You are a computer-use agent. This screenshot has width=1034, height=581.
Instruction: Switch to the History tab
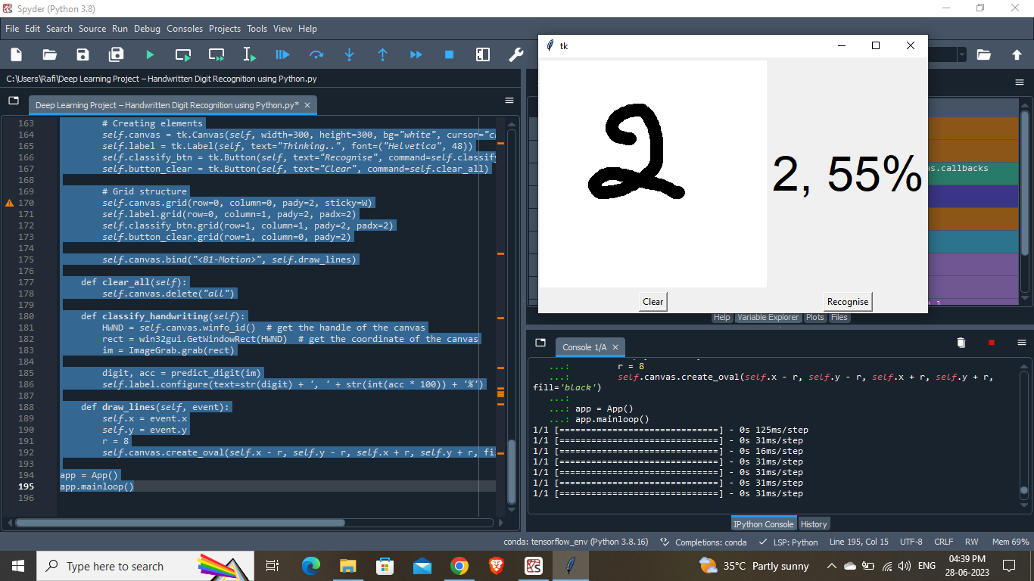[x=814, y=524]
